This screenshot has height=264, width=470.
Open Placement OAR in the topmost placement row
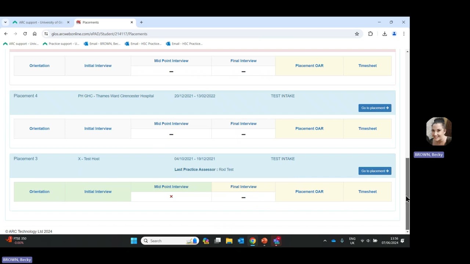tap(310, 66)
